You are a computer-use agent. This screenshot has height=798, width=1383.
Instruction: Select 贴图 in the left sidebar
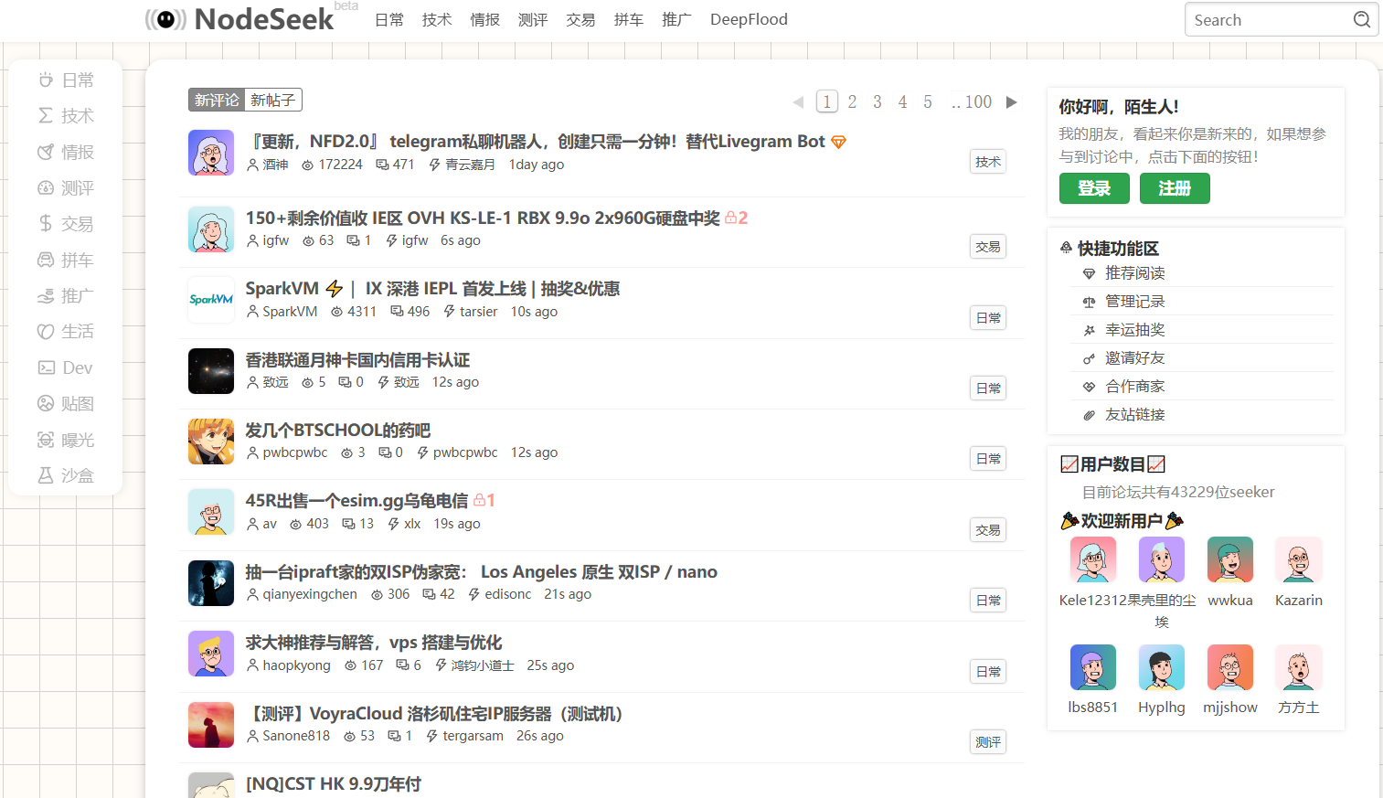pyautogui.click(x=66, y=404)
